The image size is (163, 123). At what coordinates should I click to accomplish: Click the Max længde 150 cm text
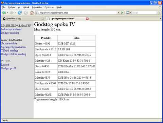point(47,29)
